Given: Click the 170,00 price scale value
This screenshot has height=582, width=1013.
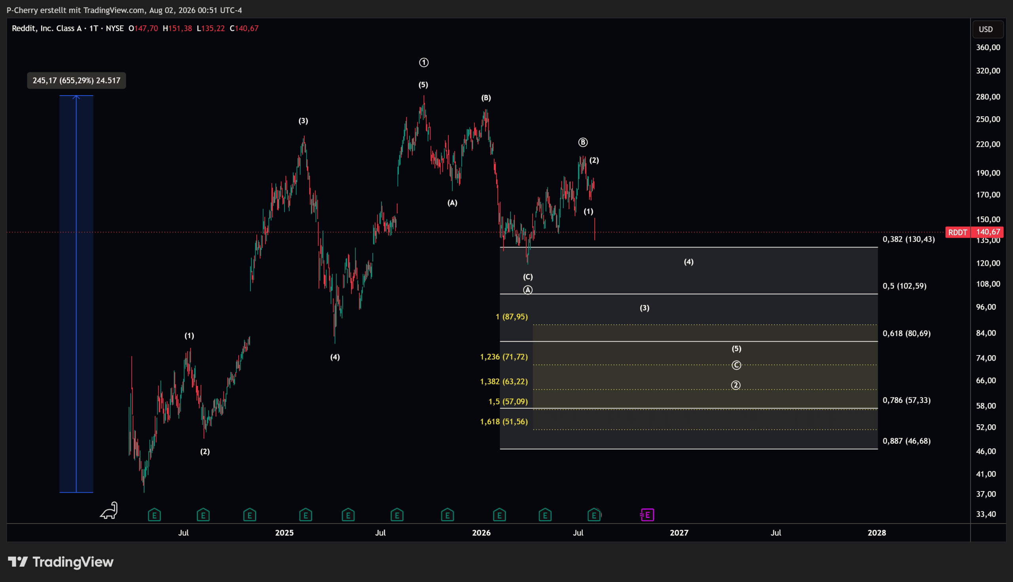Looking at the screenshot, I should coord(988,195).
